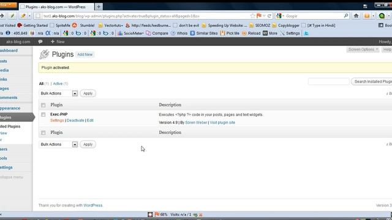Open Media in the sidebar menu

coord(4,70)
